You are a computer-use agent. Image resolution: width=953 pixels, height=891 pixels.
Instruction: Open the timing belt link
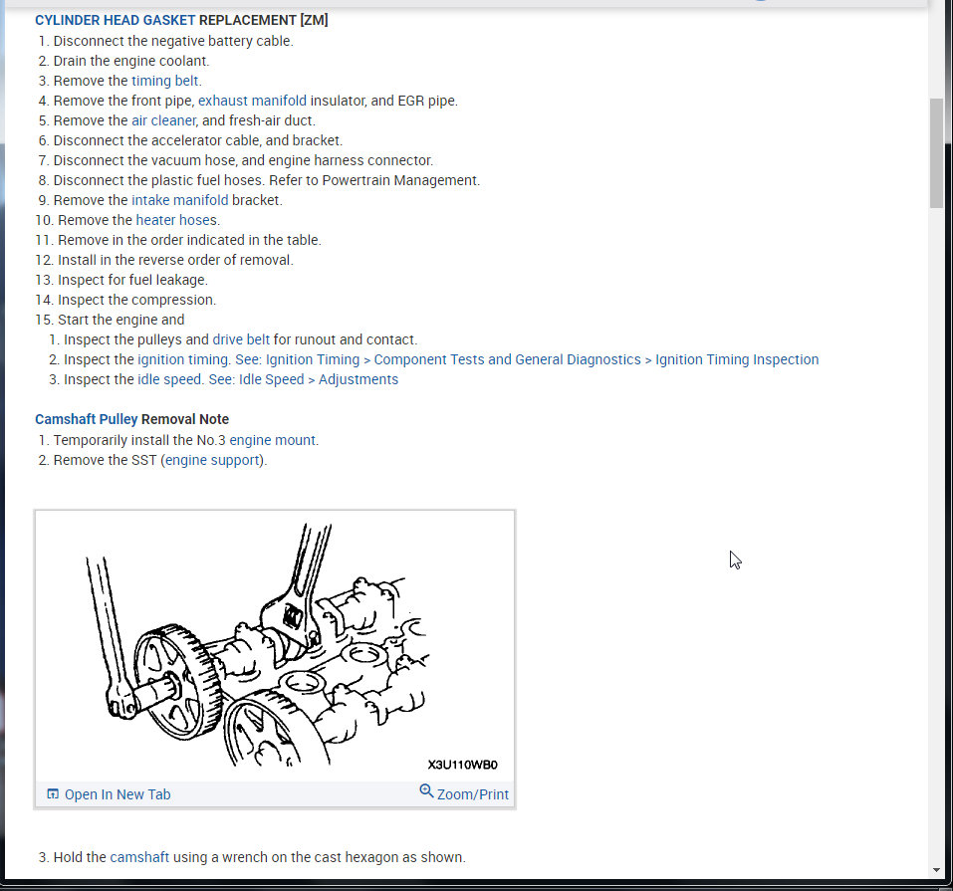[164, 81]
